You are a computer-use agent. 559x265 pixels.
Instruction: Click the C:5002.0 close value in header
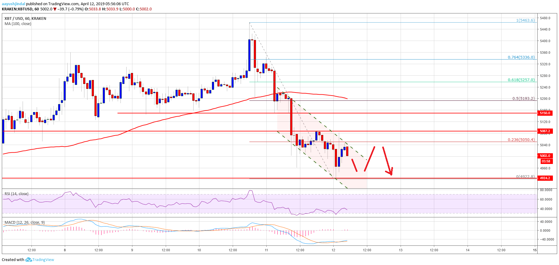click(x=144, y=9)
